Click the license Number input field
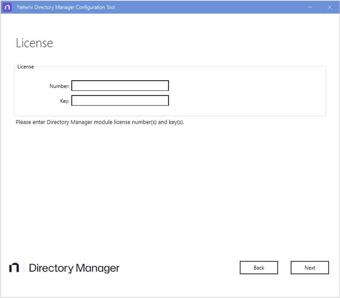Screen dimensions: 340x298 (120, 86)
